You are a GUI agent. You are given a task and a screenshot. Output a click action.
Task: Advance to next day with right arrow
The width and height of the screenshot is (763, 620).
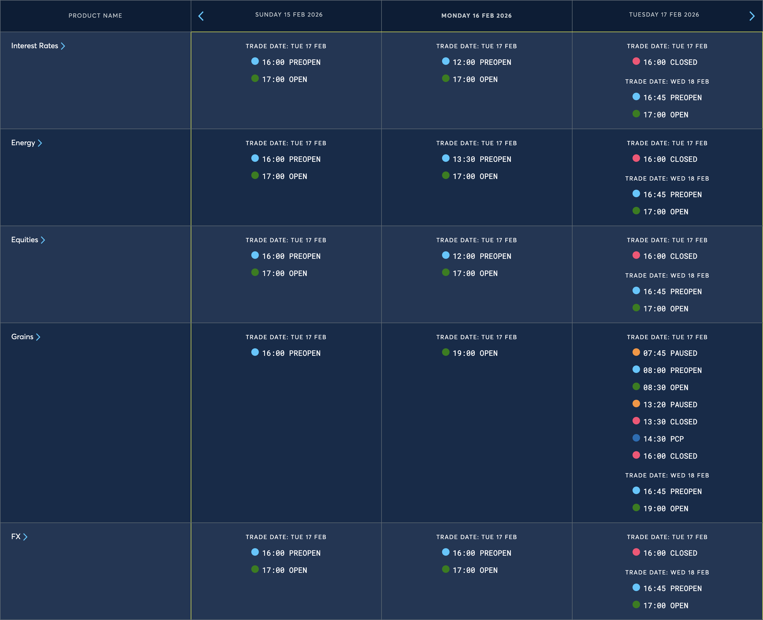coord(751,16)
